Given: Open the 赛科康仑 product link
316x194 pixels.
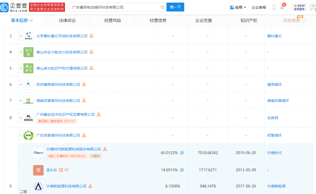Looking at the screenshot, I should tap(275, 36).
